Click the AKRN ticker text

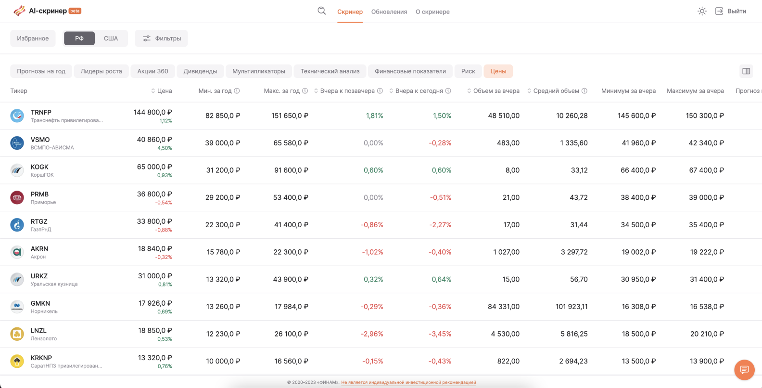39,249
